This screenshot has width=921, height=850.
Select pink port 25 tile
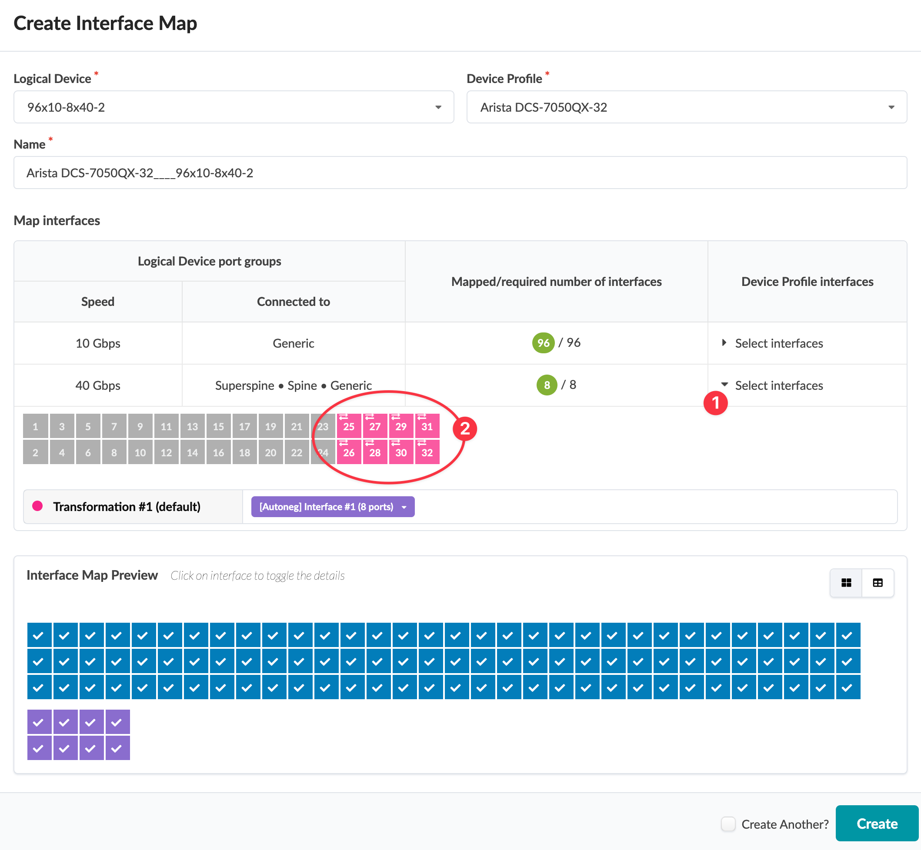(x=348, y=426)
